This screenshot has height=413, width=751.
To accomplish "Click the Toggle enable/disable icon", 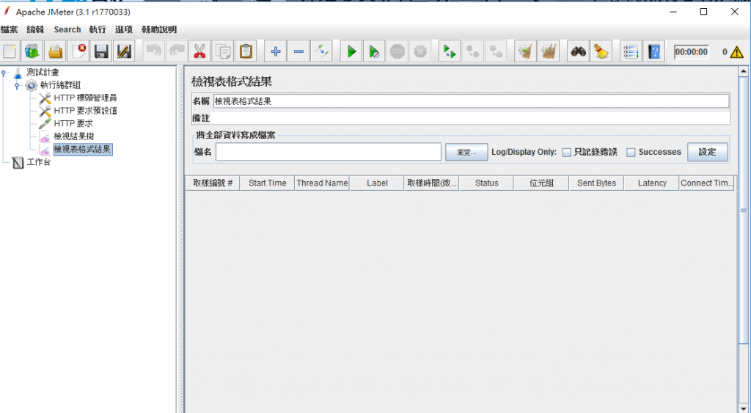I will click(321, 51).
